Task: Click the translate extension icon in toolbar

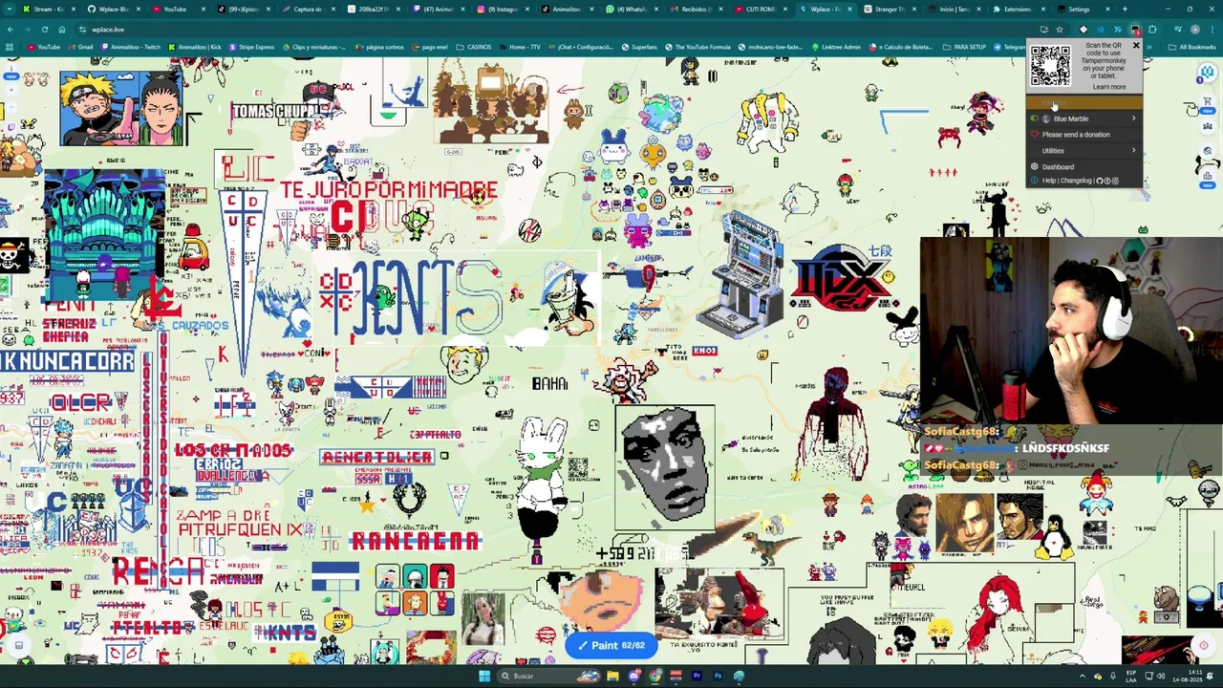Action: (x=1117, y=30)
